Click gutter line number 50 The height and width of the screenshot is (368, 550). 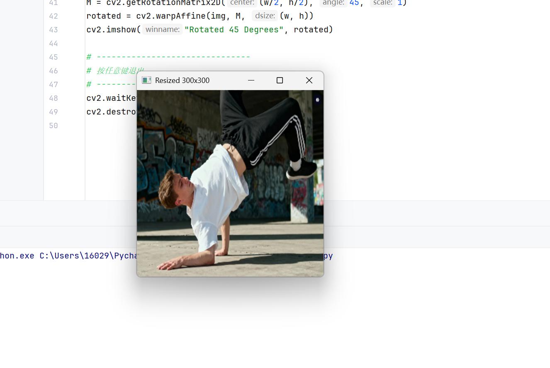click(x=54, y=126)
